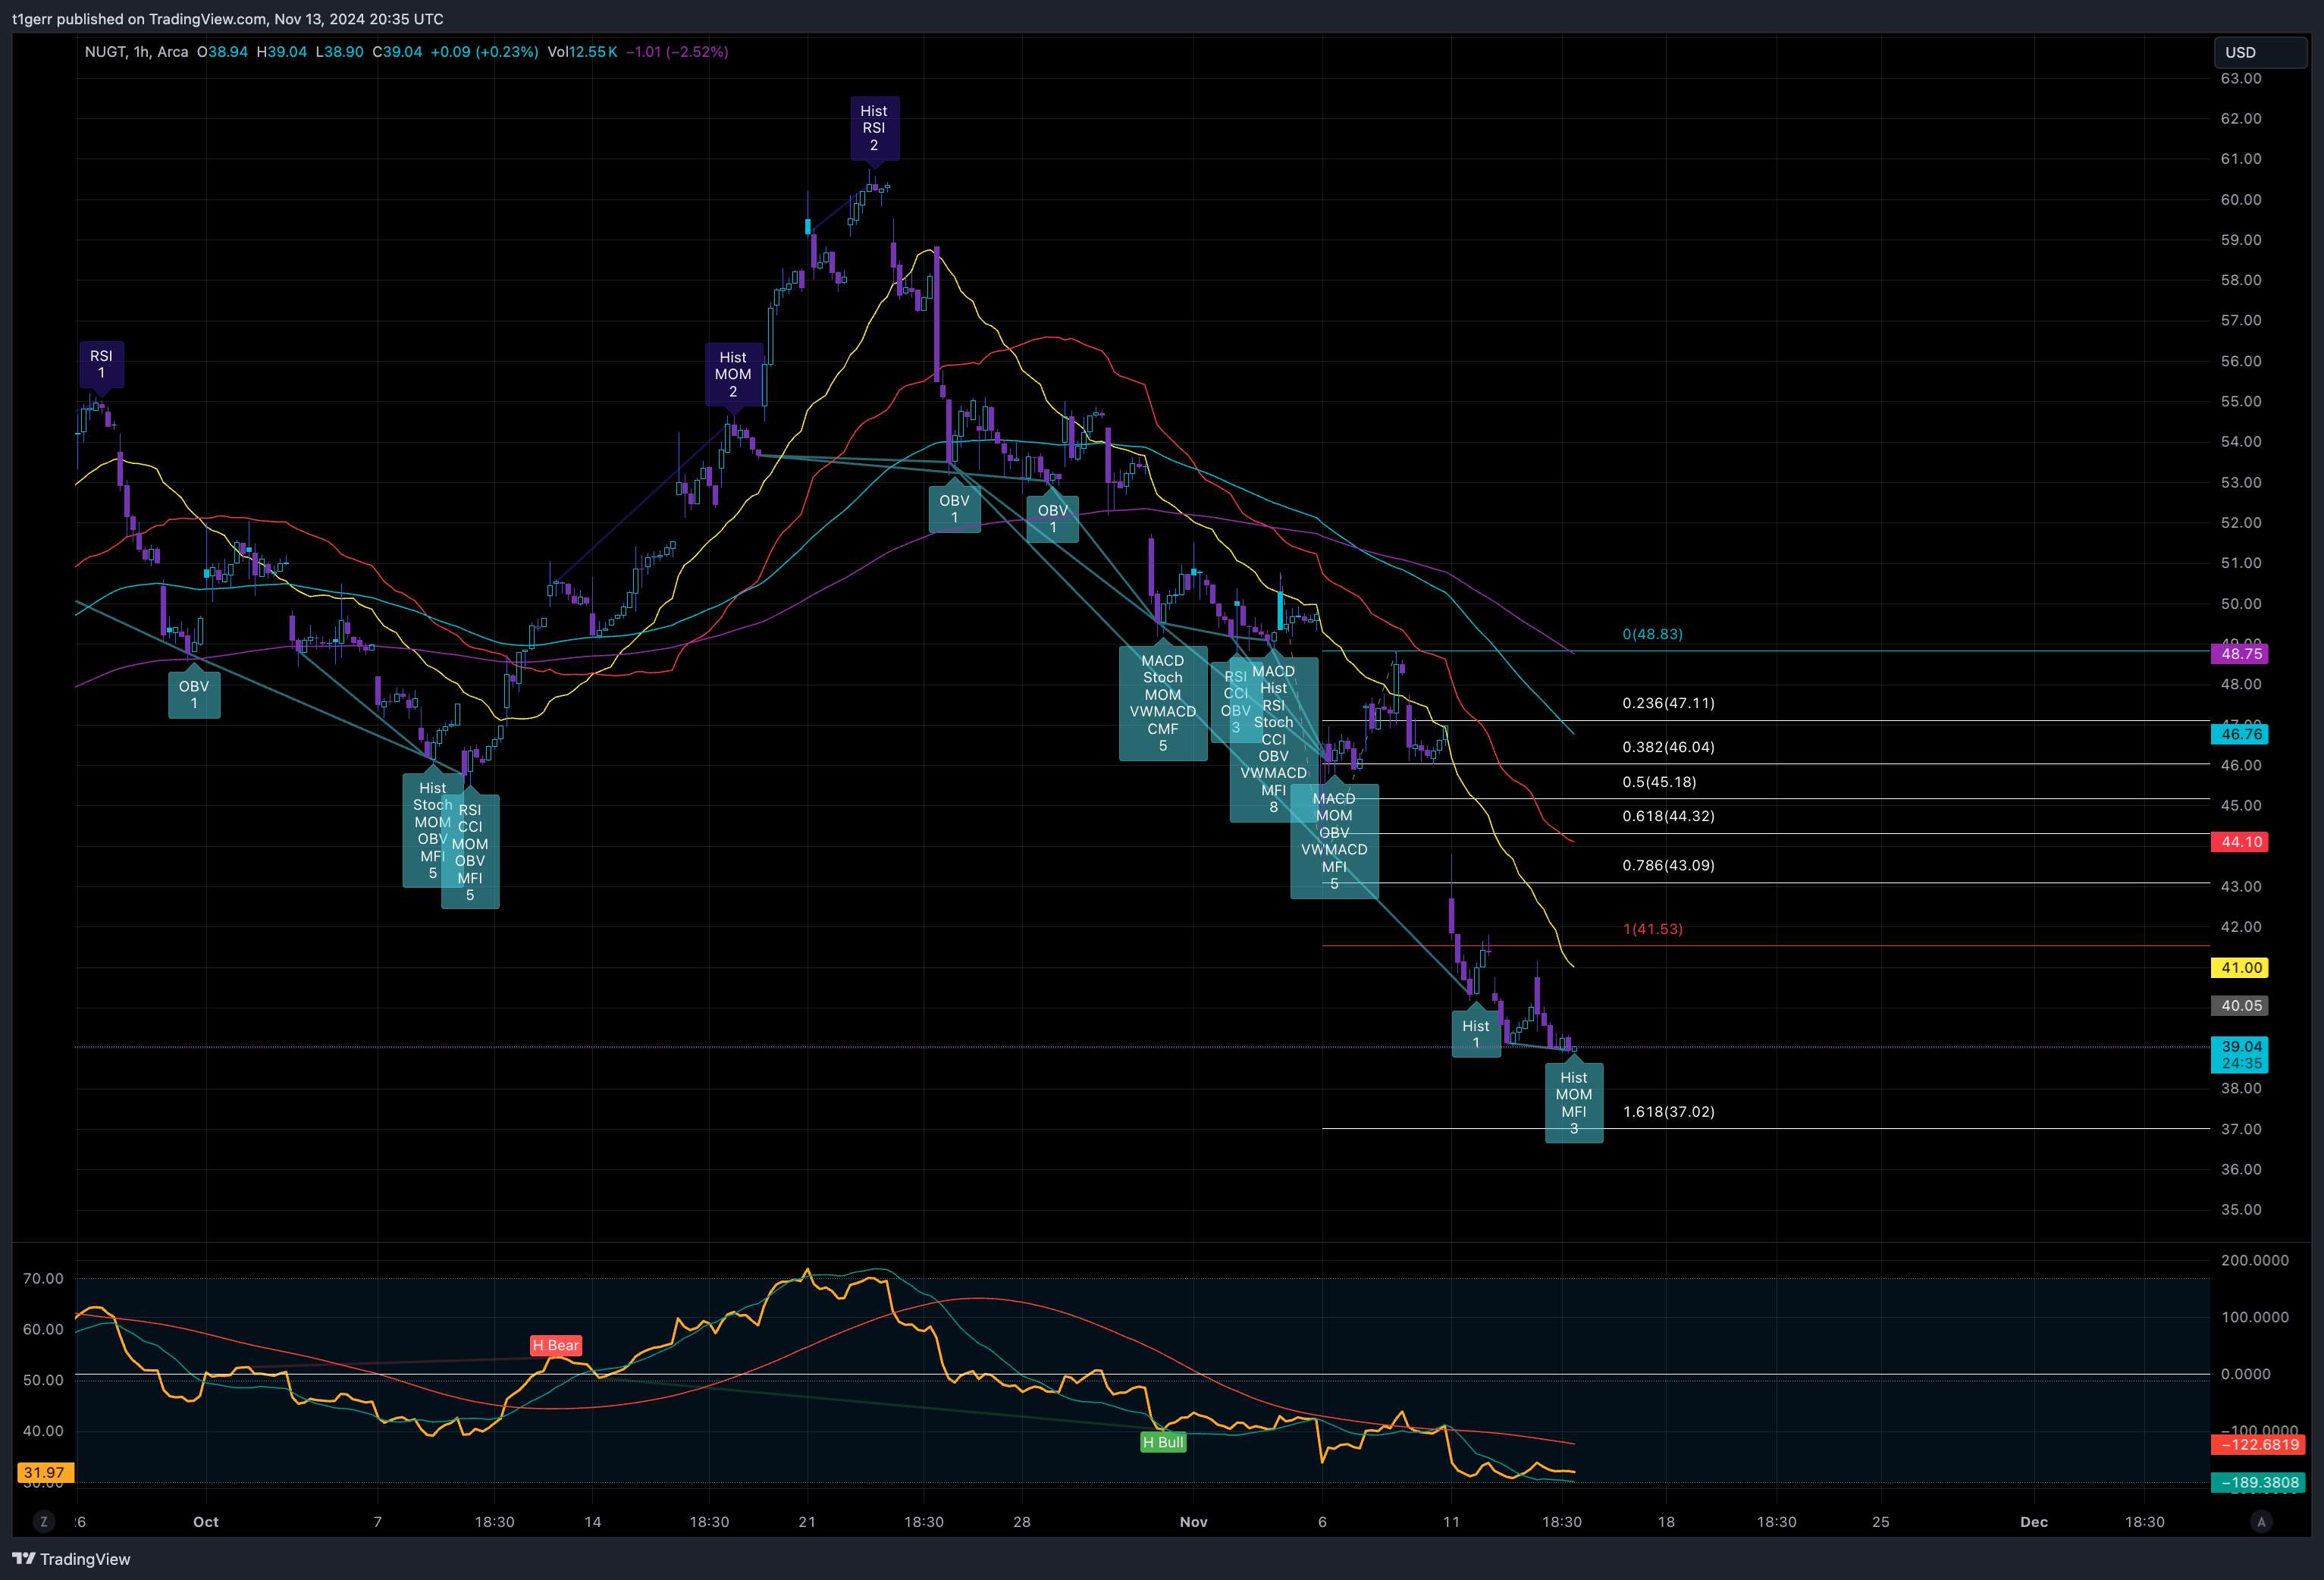The image size is (2324, 1580).
Task: Click the Z timezone button on time axis
Action: 43,1521
